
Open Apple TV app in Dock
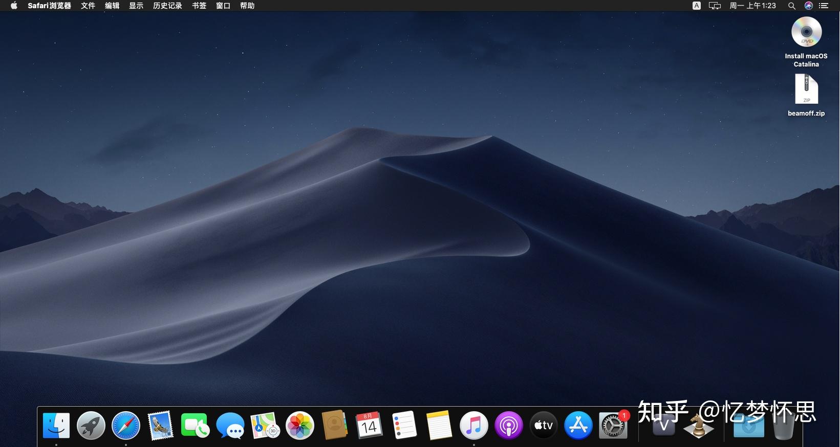544,426
